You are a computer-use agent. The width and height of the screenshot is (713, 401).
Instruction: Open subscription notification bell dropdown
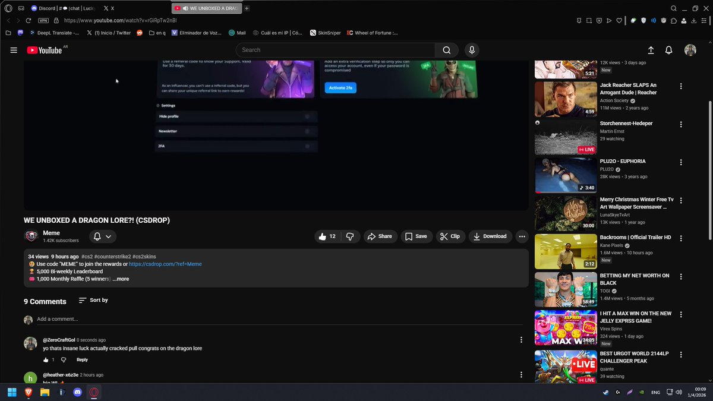103,236
